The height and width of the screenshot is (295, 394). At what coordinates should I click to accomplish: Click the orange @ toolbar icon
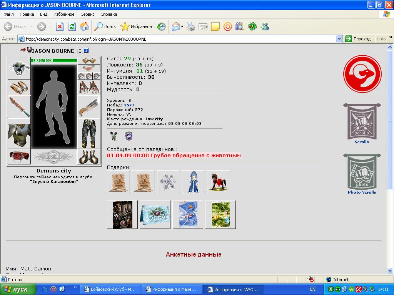(228, 27)
